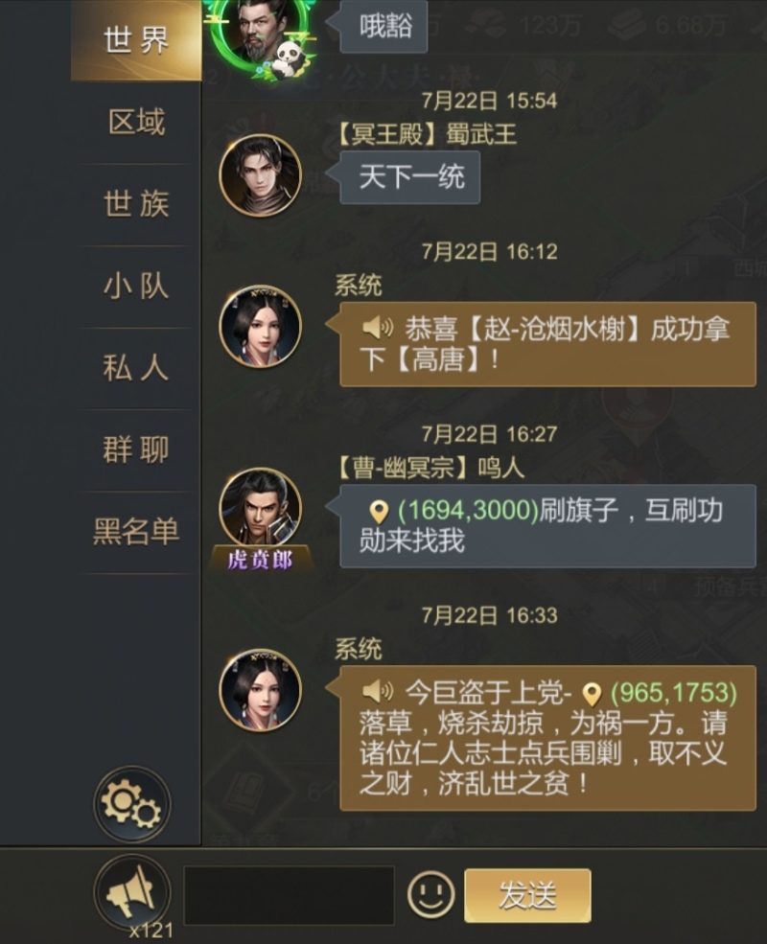Open chat settings gear icon
Viewport: 767px width, 944px height.
[132, 804]
